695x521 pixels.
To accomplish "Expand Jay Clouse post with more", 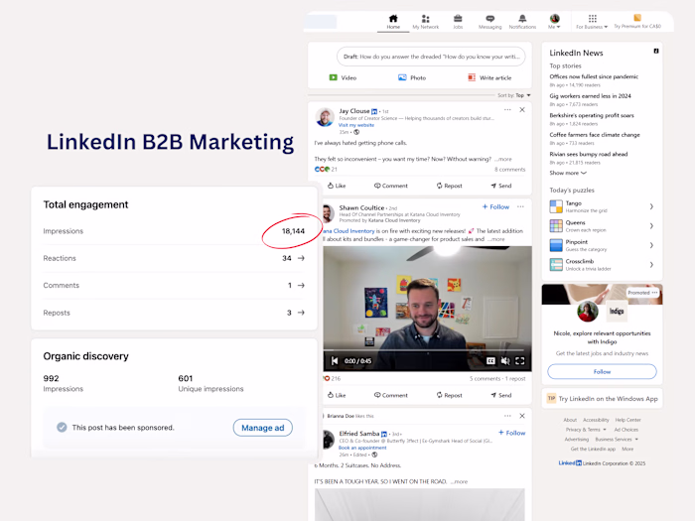I will 503,159.
